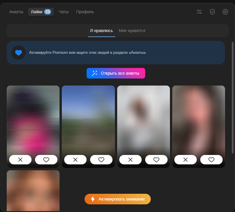Open the shield safety icon
235x212 pixels.
coord(212,12)
